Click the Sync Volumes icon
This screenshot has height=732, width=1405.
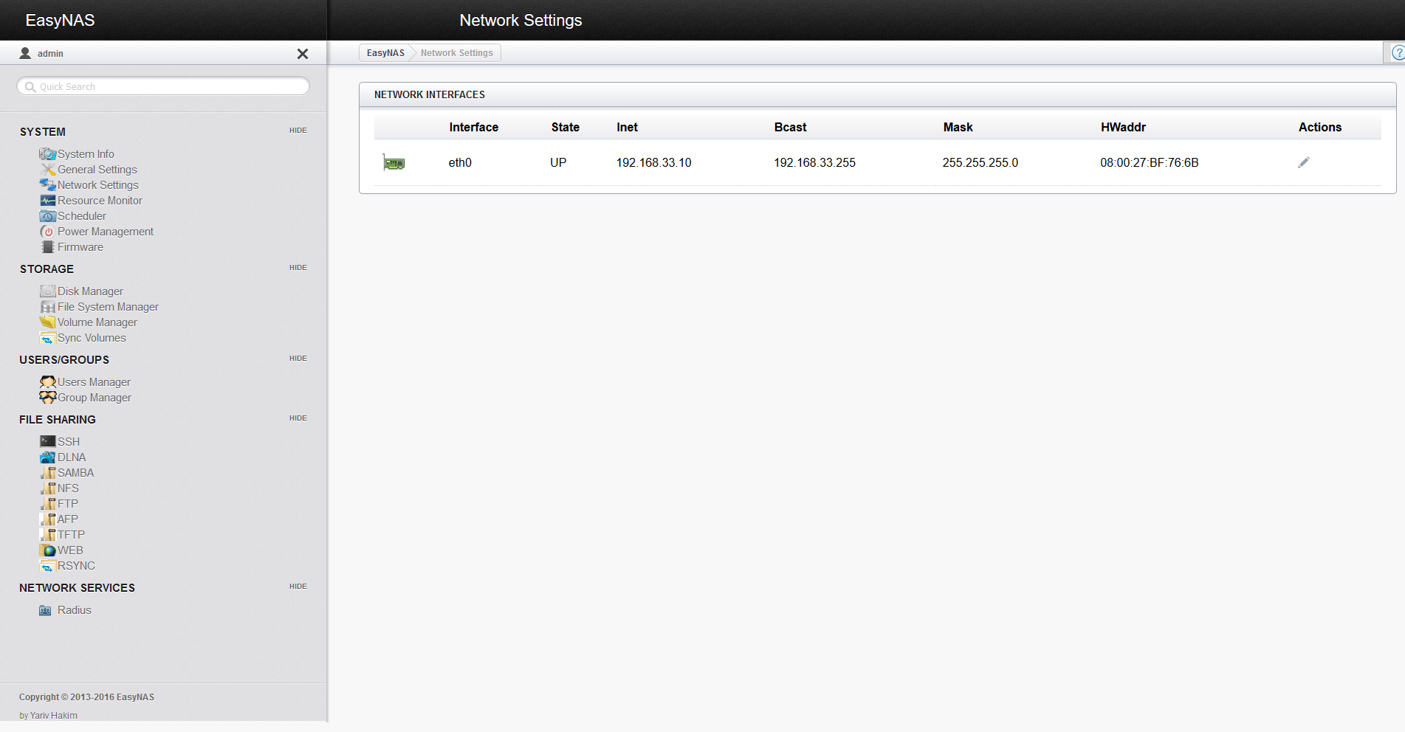click(x=48, y=338)
